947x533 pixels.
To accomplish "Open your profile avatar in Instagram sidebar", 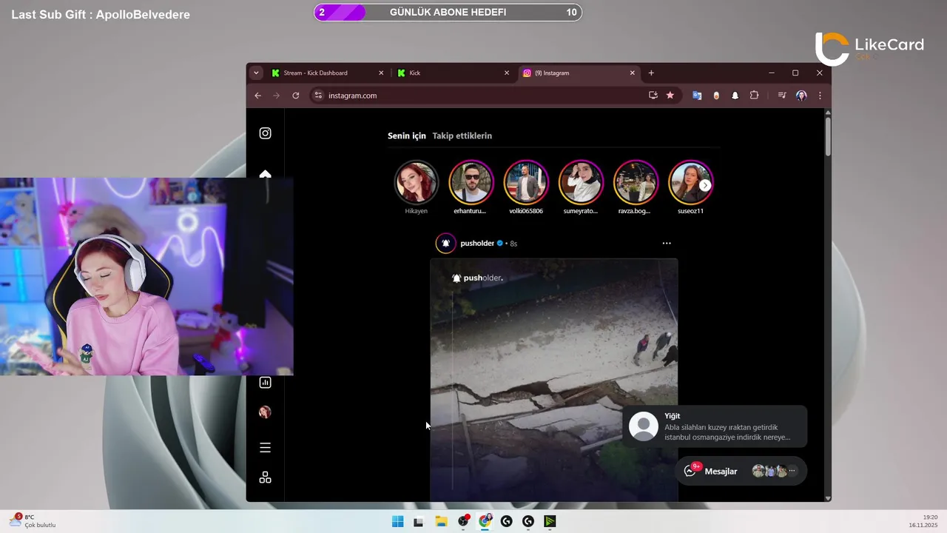I will [265, 412].
